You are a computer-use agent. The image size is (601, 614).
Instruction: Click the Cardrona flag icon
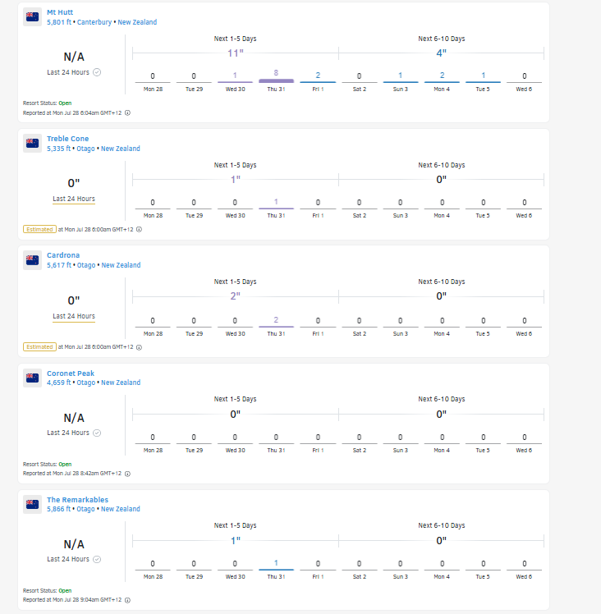click(x=32, y=260)
